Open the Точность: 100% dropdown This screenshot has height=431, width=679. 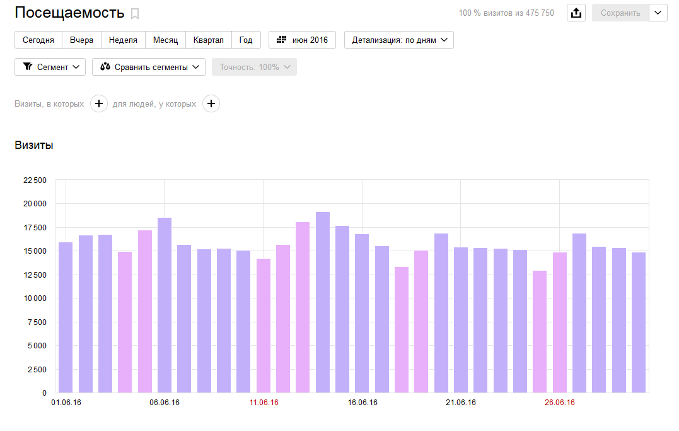coord(254,67)
